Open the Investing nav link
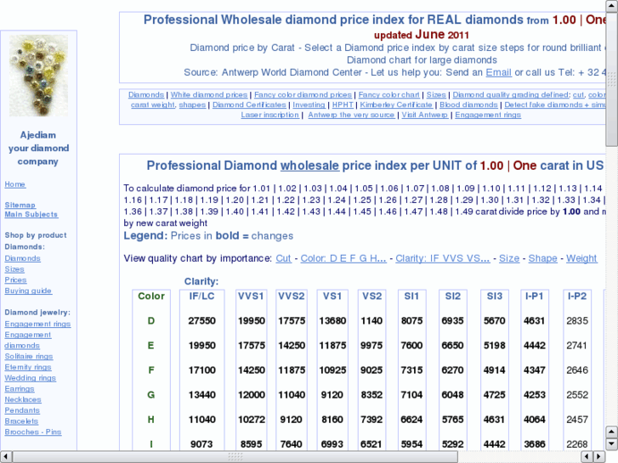The image size is (618, 463). pos(309,104)
